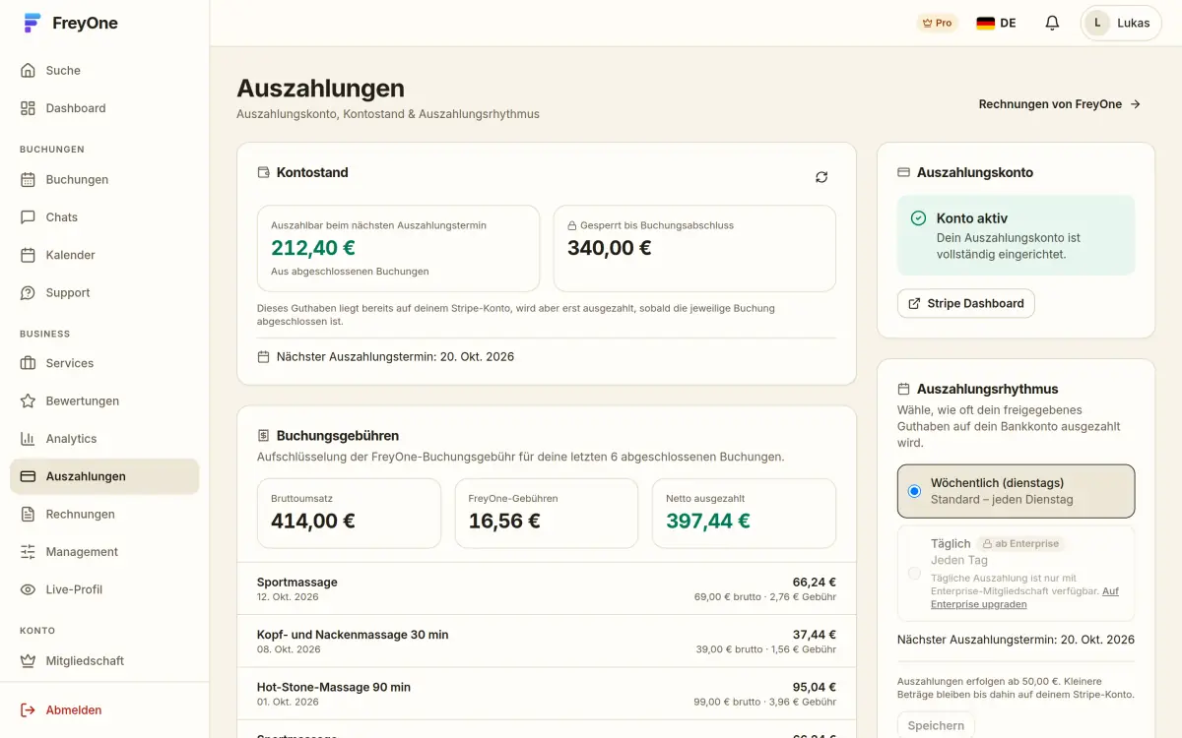Select the Hot-Stone-Massage 90 min row
Image resolution: width=1182 pixels, height=738 pixels.
click(x=547, y=694)
